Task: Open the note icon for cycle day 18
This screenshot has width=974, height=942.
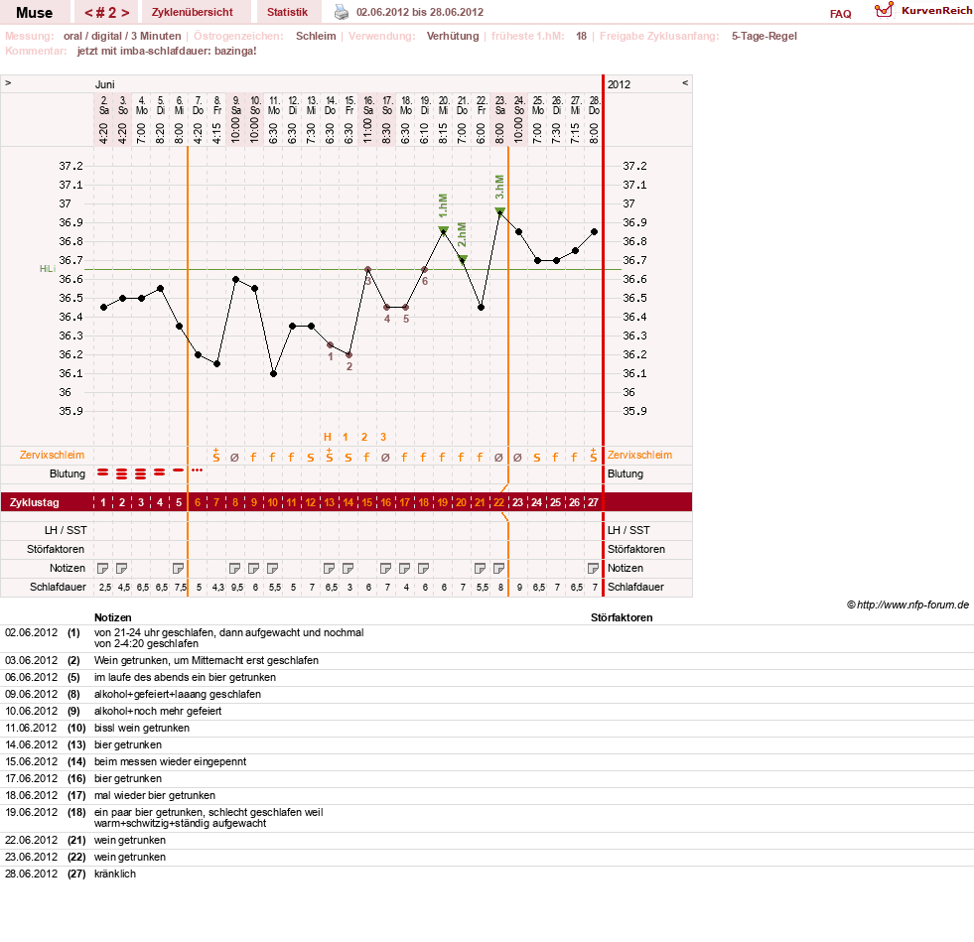Action: pos(424,568)
